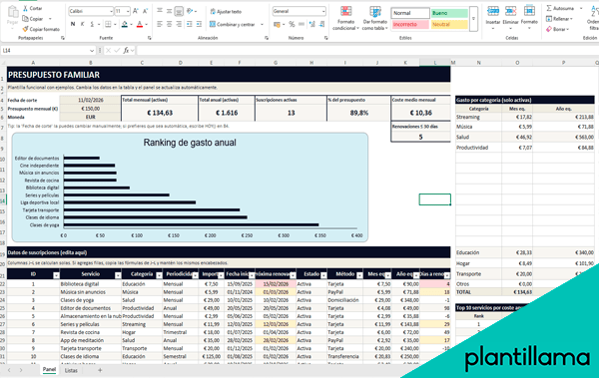Open the General number format dropdown
Image resolution: width=599 pixels, height=378 pixels.
coord(323,11)
